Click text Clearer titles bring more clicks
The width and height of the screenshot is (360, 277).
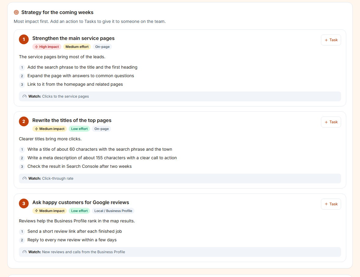tap(50, 139)
